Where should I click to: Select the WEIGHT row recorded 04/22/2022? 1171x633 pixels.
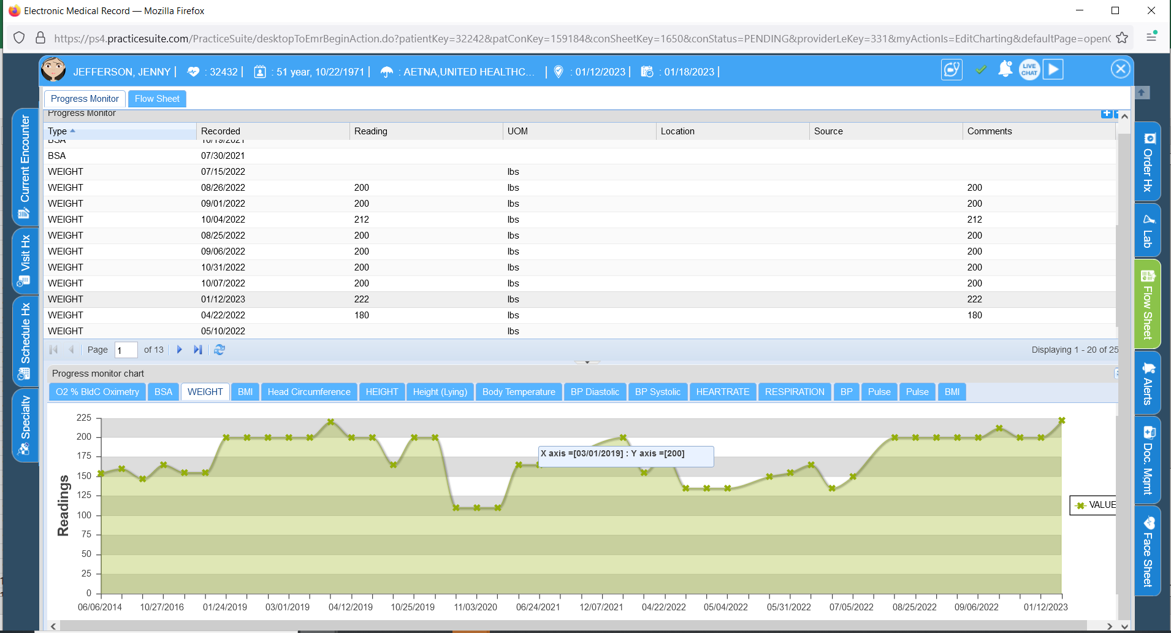(x=580, y=315)
